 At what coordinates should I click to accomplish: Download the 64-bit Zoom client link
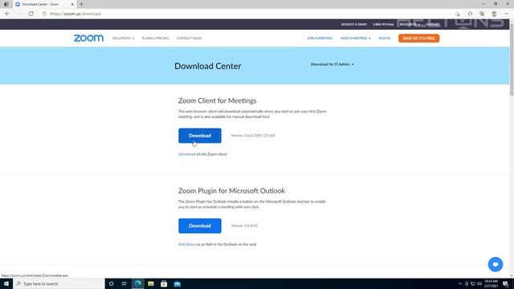186,154
